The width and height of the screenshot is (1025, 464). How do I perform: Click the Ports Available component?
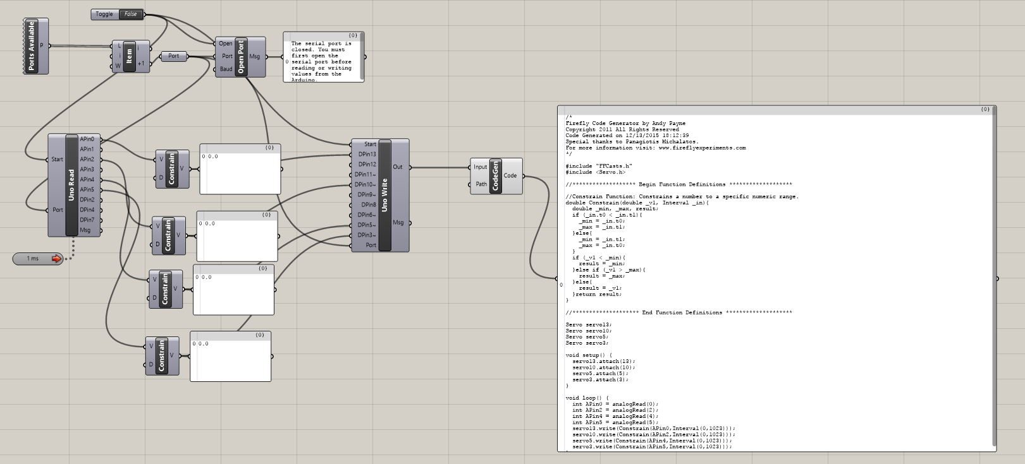click(x=32, y=46)
